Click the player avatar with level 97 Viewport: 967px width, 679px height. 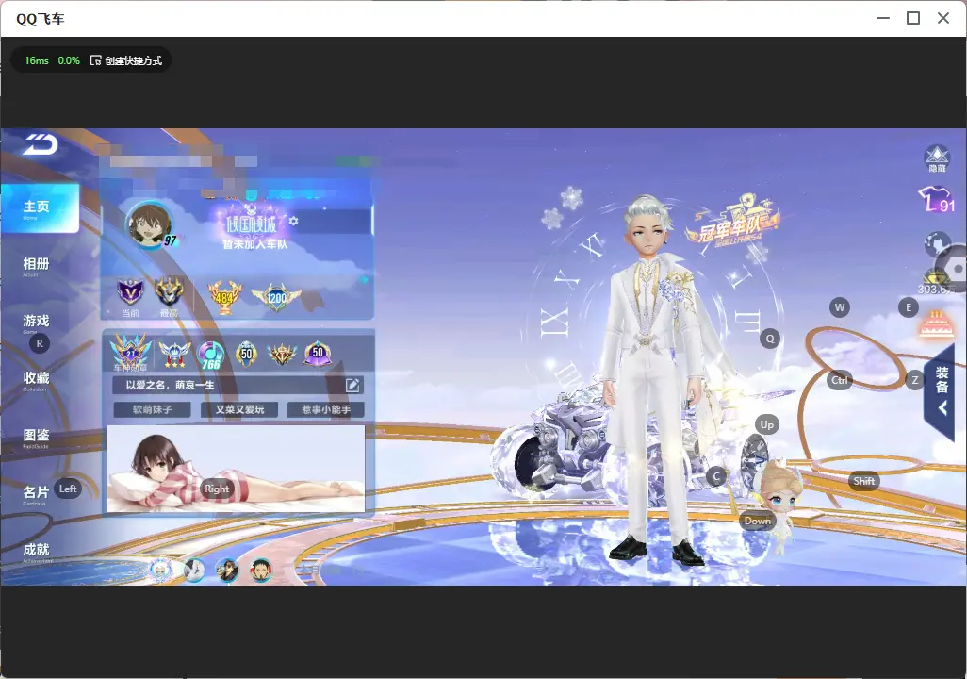[x=150, y=224]
